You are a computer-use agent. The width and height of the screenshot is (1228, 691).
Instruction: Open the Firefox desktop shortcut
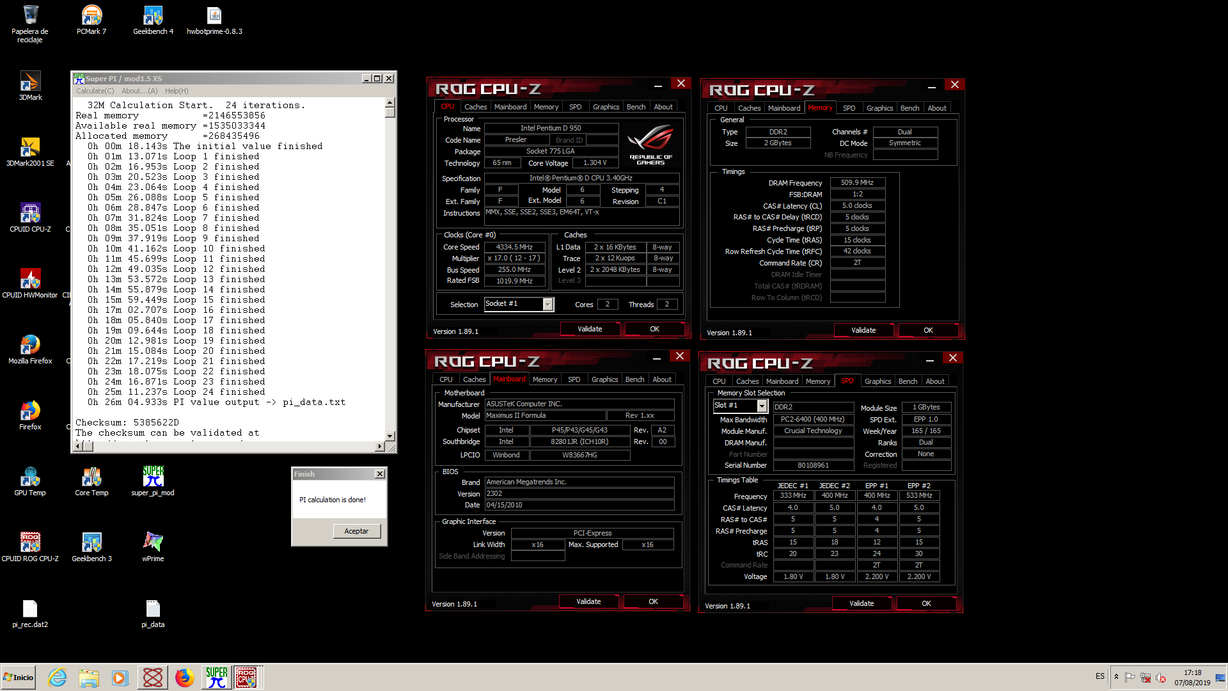coord(30,415)
